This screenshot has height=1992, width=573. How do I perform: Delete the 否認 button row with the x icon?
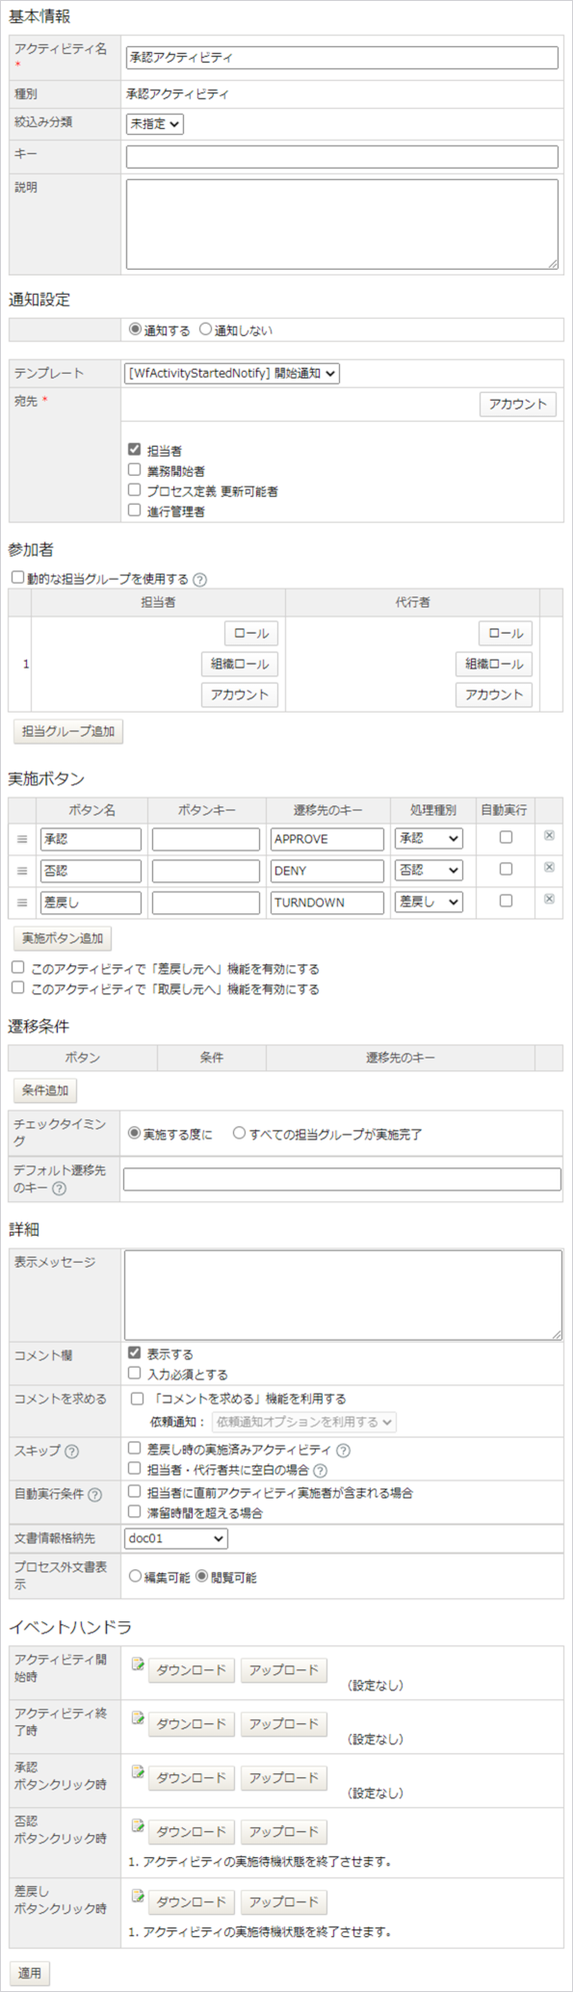point(549,867)
